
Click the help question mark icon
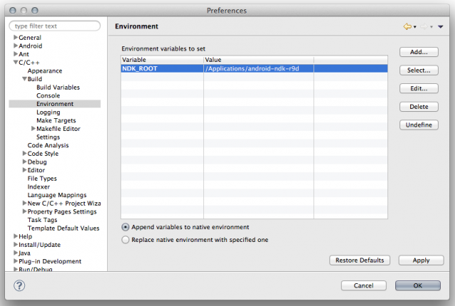[x=19, y=285]
